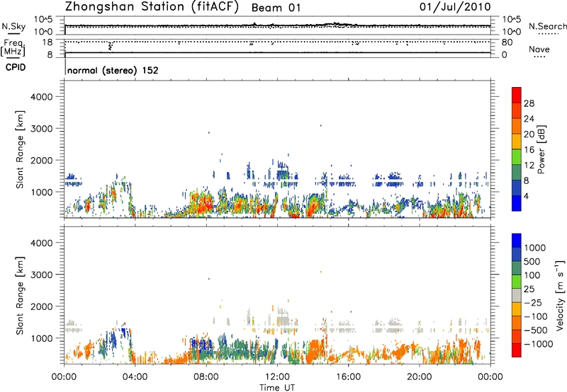
Task: Click the 2000 tick in power panel
Action: coord(42,161)
